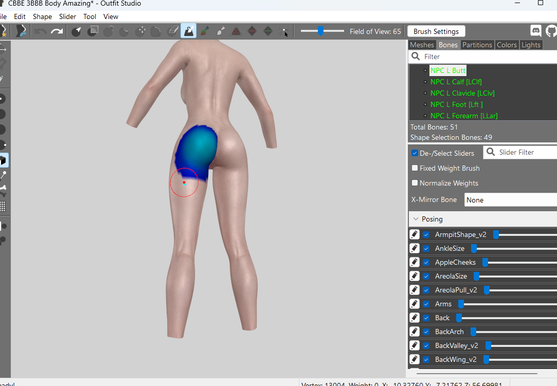Click the edit pencil beside AppleCheeks slider
Viewport: 557px width, 386px height.
pyautogui.click(x=414, y=262)
